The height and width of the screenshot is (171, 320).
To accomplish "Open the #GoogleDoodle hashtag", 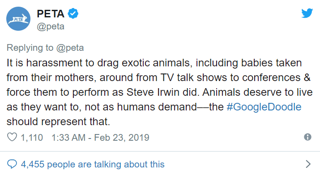I will coord(264,107).
